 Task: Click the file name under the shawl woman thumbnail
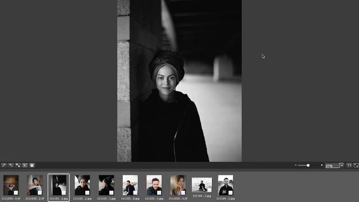[35, 199]
